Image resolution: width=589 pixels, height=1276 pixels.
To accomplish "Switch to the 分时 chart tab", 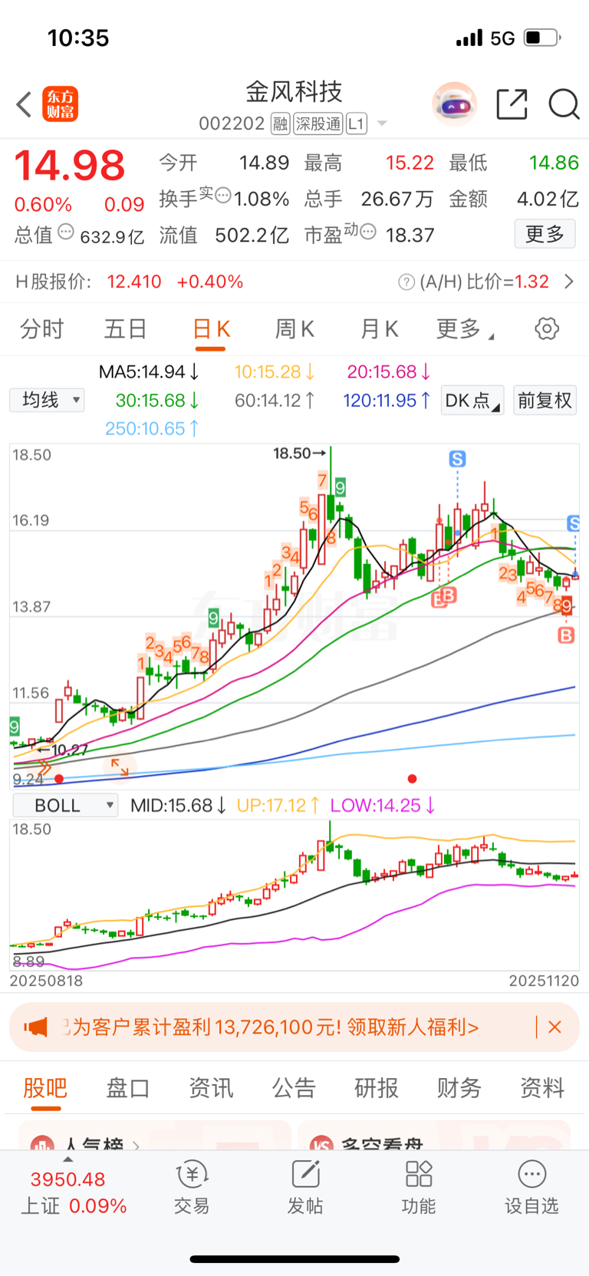I will coord(41,329).
